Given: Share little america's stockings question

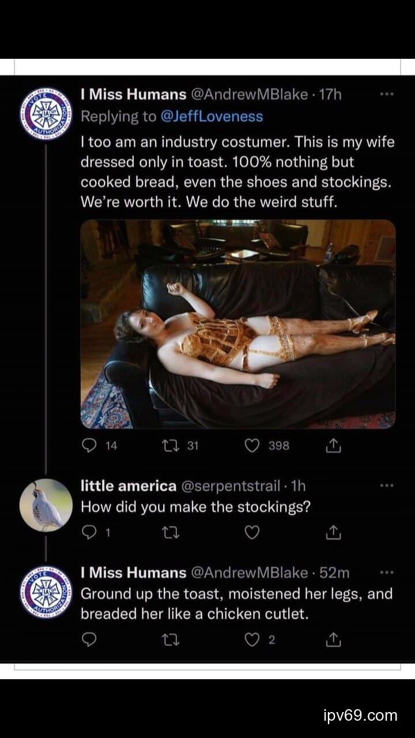Looking at the screenshot, I should [333, 533].
